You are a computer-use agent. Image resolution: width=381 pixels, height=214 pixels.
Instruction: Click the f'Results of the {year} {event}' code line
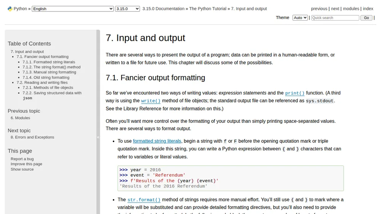tap(169, 181)
